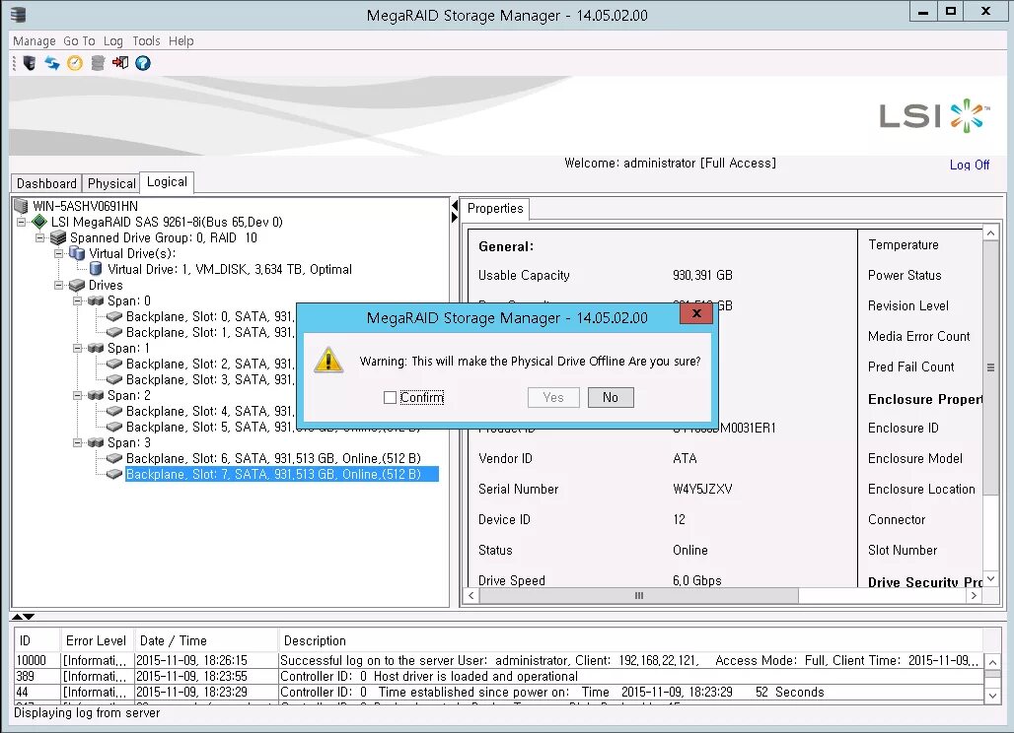Click the No button in warning dialog
1014x733 pixels.
click(611, 397)
